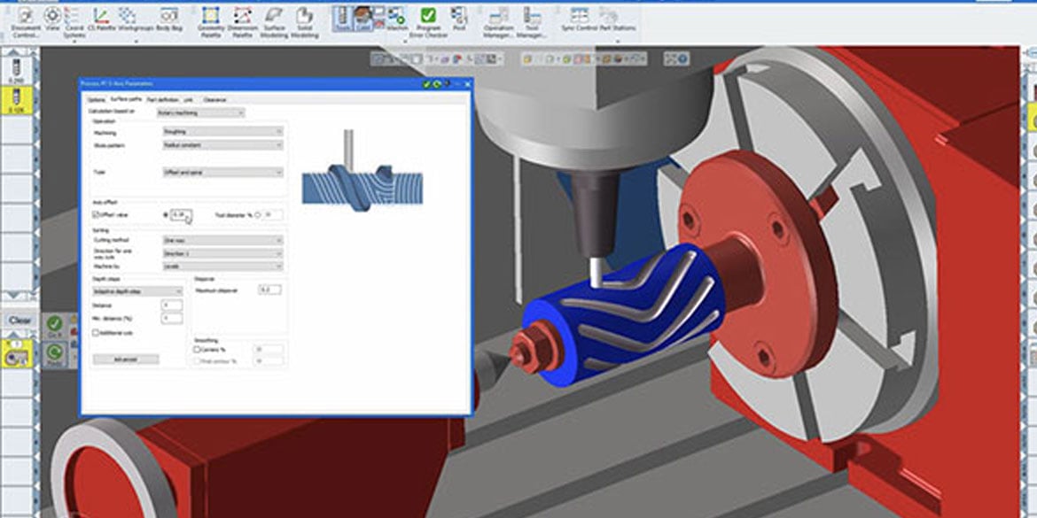Switch to the Part definition tab
This screenshot has width=1037, height=518.
[x=161, y=100]
